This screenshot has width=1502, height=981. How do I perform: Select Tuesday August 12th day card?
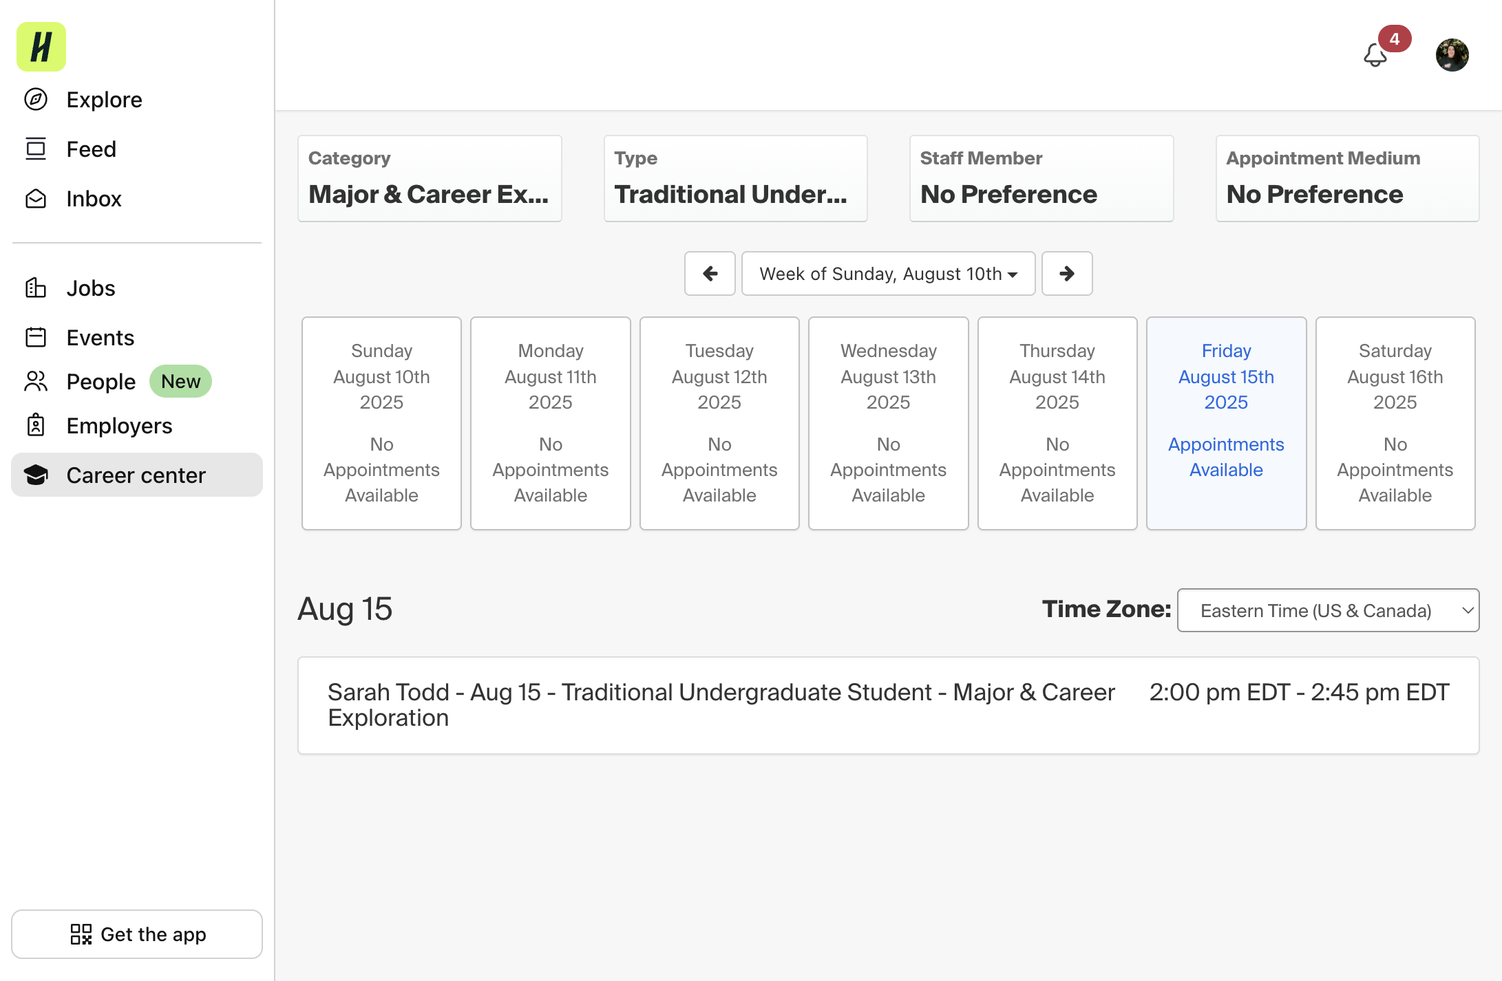click(719, 423)
